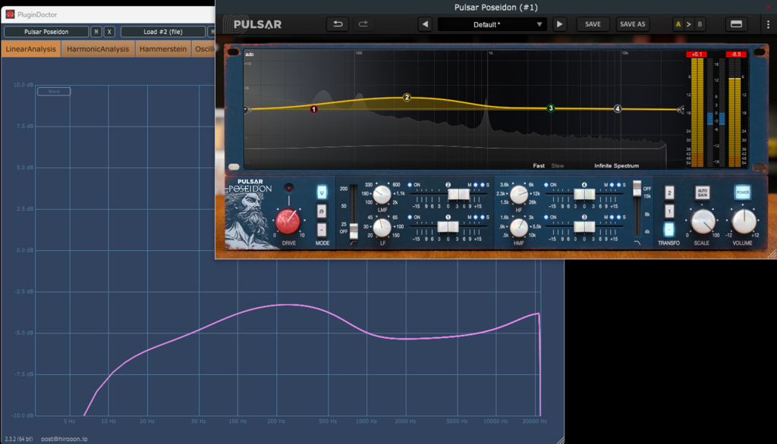Click the Infinite Spectrum option
The width and height of the screenshot is (777, 444).
pos(616,166)
